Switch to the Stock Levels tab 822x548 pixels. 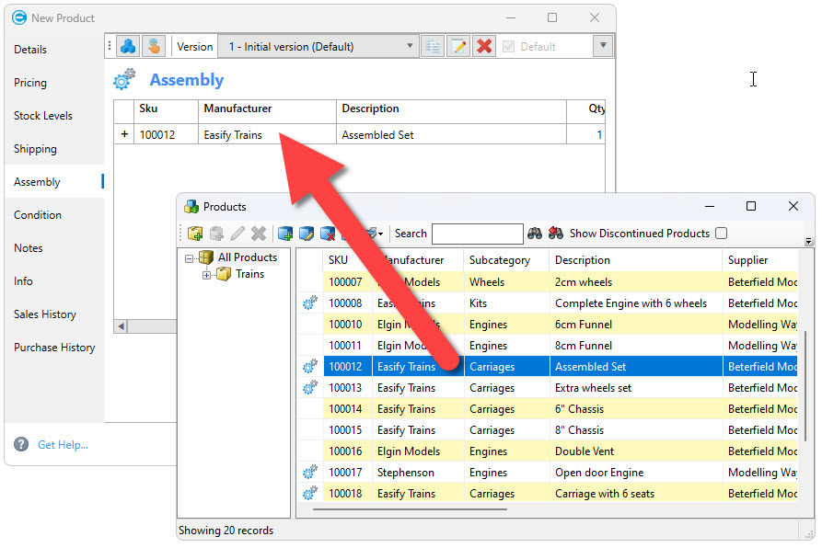click(43, 116)
